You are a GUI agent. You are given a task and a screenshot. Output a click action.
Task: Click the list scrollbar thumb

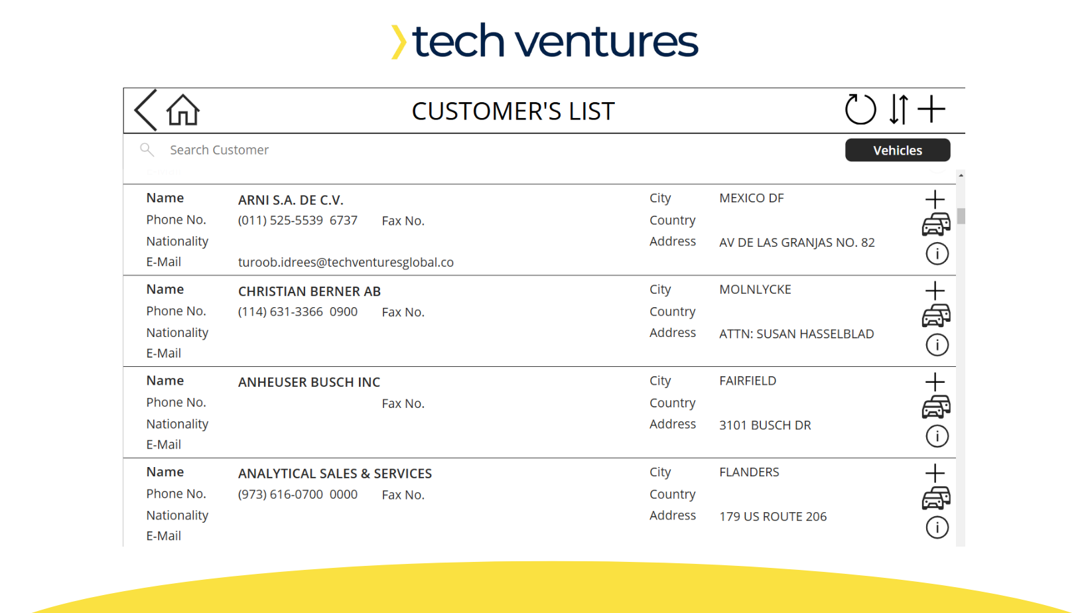click(961, 216)
